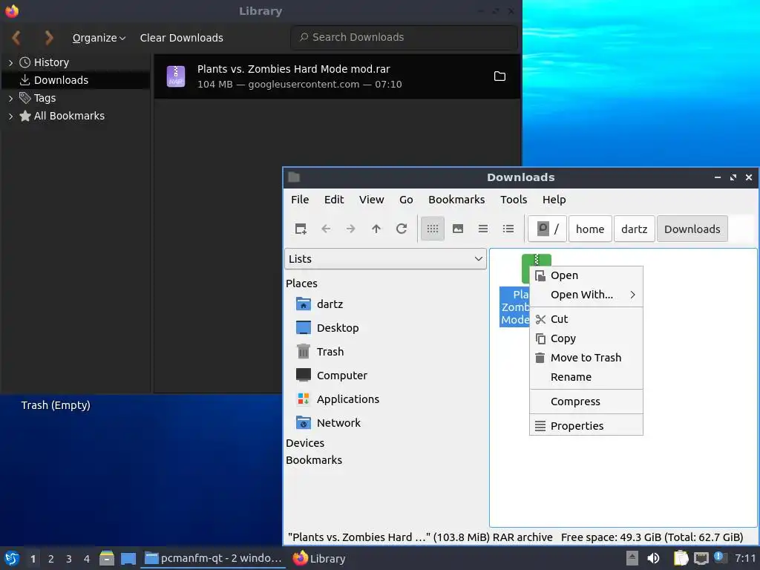Switch to thumbnail view mode

click(457, 229)
